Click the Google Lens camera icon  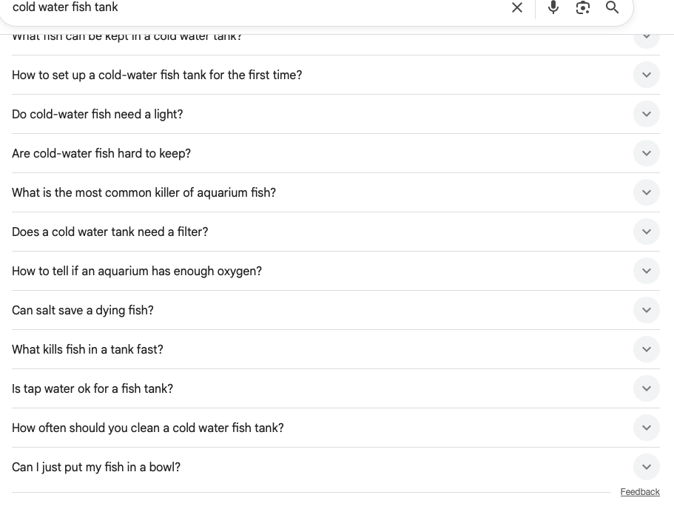[x=583, y=7]
